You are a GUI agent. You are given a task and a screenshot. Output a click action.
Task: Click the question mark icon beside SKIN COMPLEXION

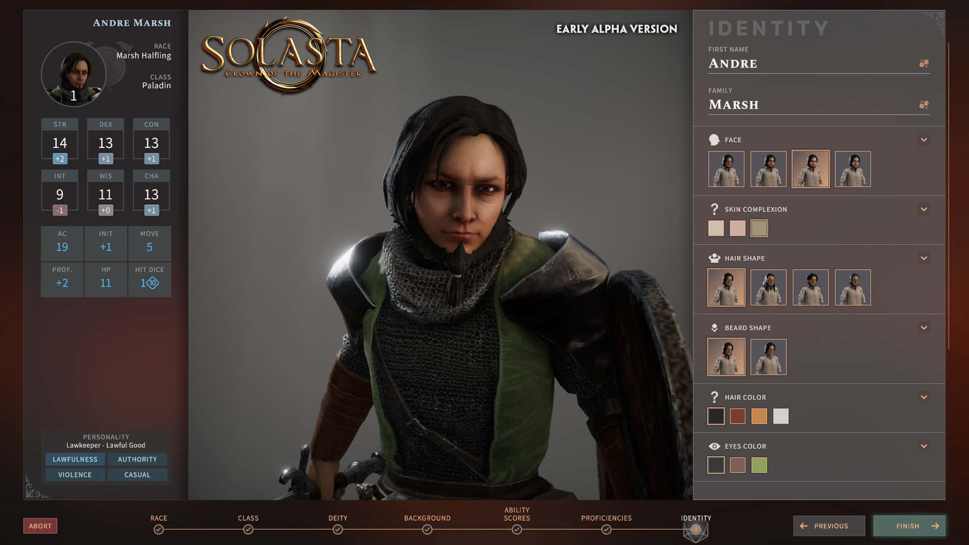pyautogui.click(x=714, y=208)
